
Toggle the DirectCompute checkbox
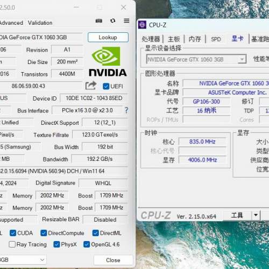[44, 233]
